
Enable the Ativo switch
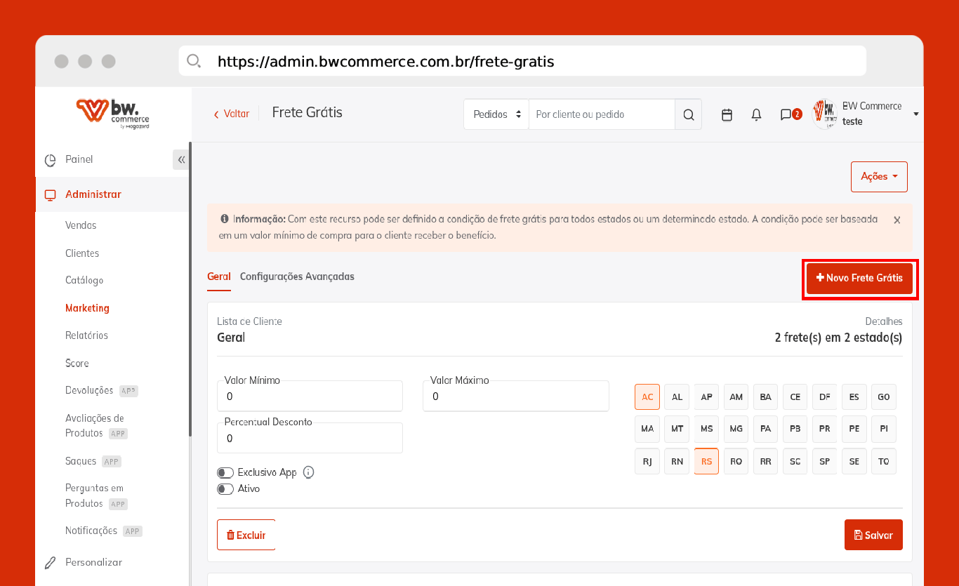[x=225, y=489]
